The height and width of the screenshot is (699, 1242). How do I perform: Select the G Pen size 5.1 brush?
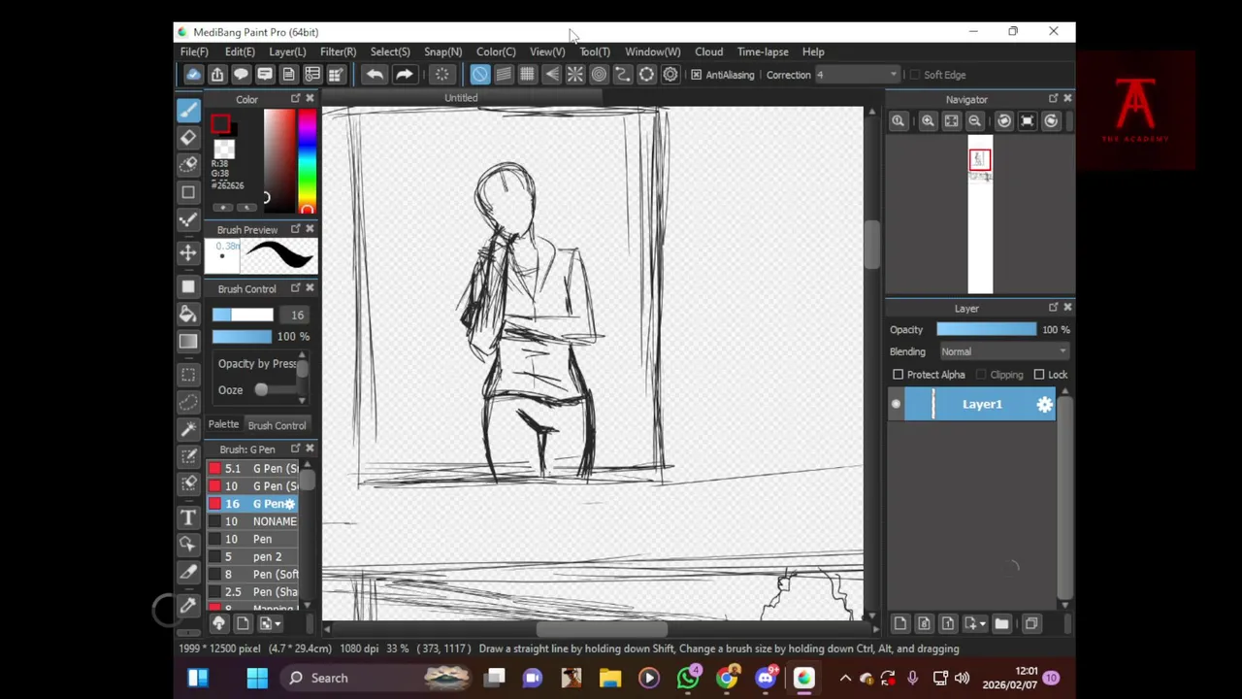click(x=252, y=468)
